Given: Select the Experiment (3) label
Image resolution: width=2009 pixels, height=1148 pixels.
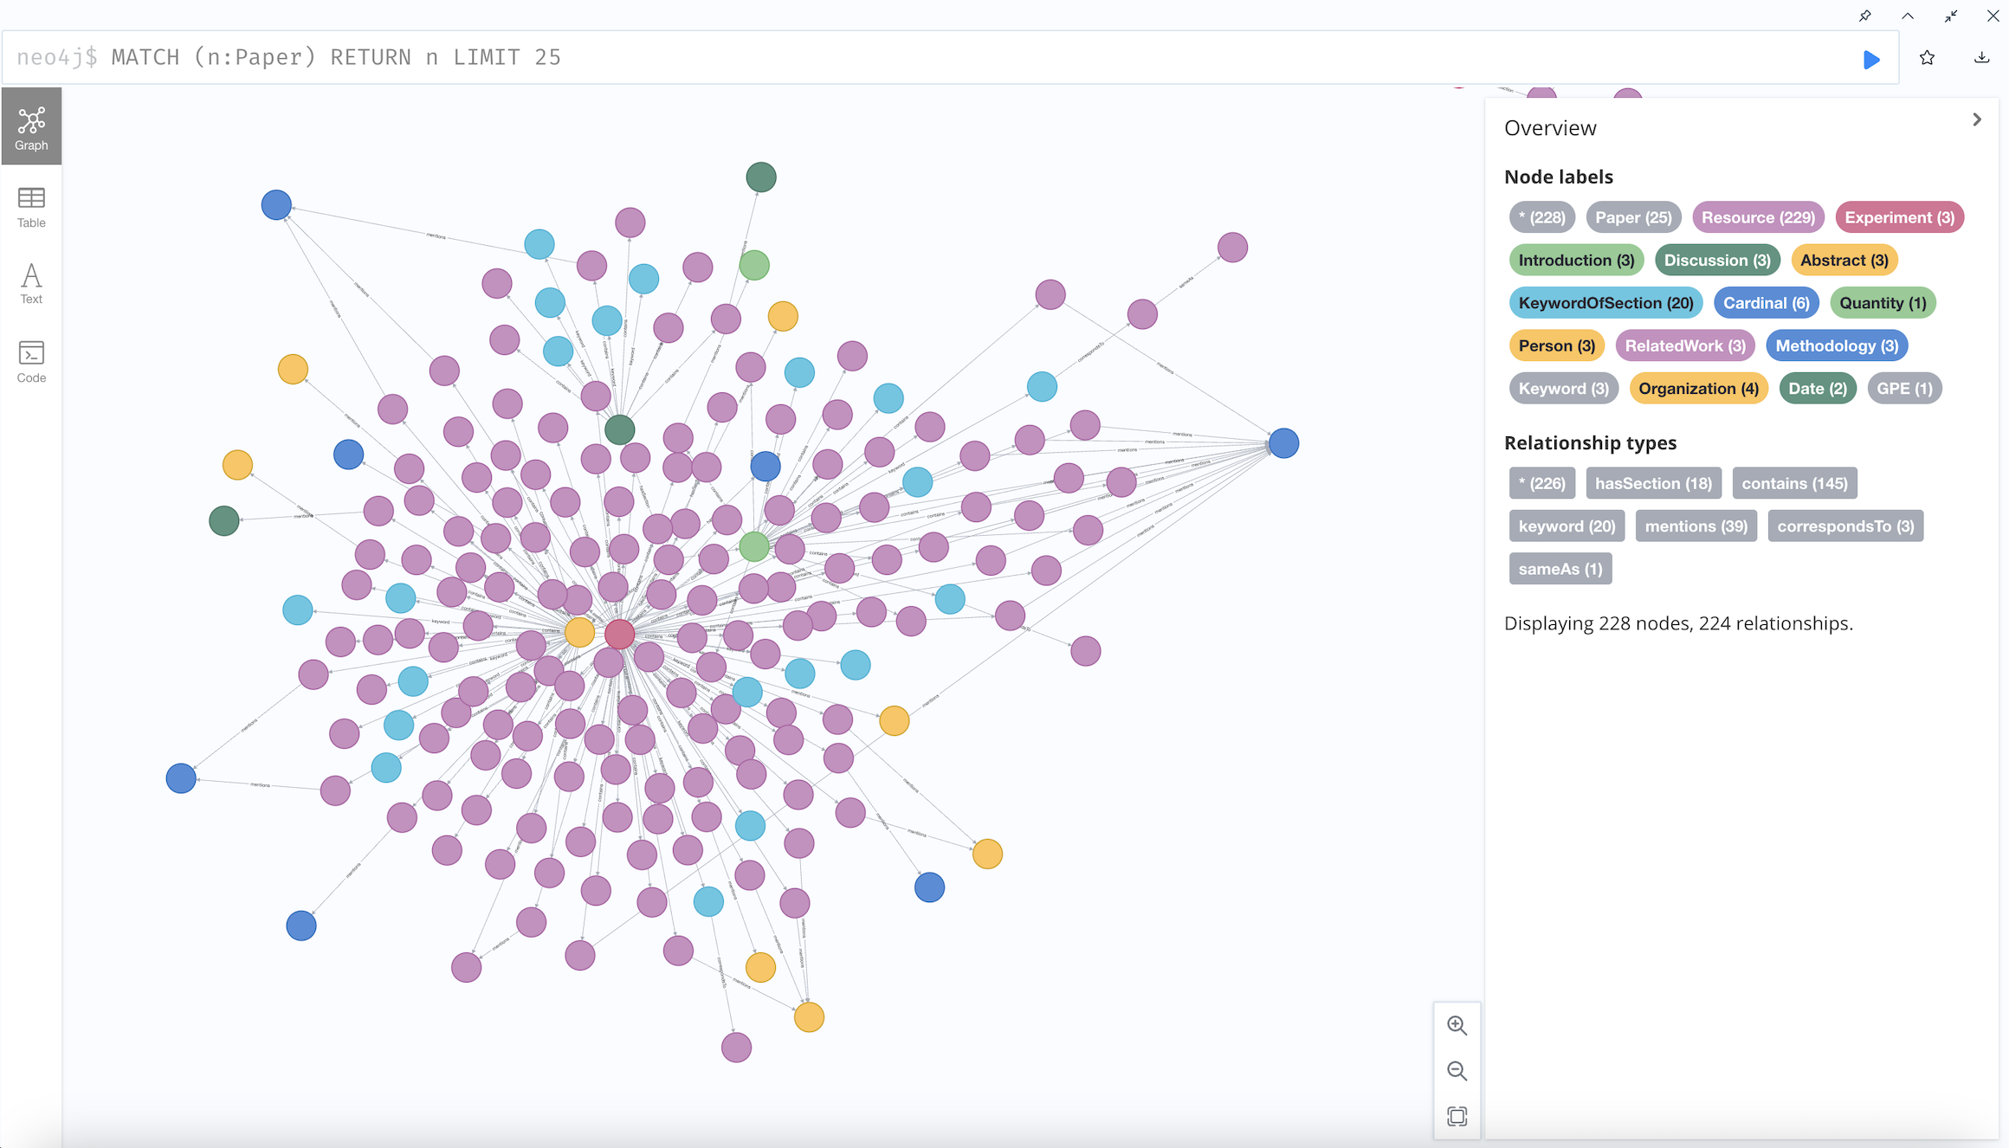Looking at the screenshot, I should click(x=1899, y=217).
